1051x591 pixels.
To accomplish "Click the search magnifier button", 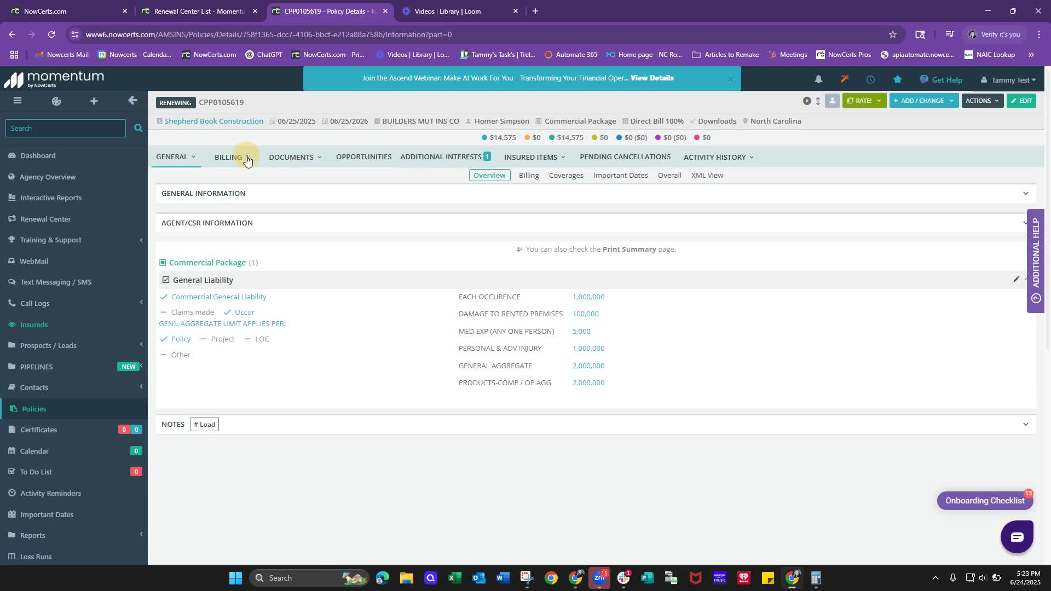I will pyautogui.click(x=138, y=128).
